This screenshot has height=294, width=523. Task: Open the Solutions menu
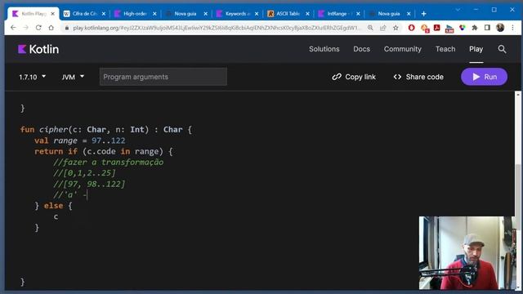[x=324, y=49]
